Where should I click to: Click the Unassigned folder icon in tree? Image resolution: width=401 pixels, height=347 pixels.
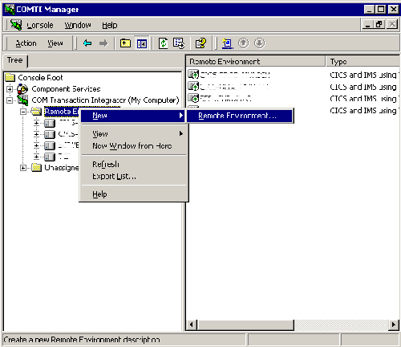click(36, 168)
